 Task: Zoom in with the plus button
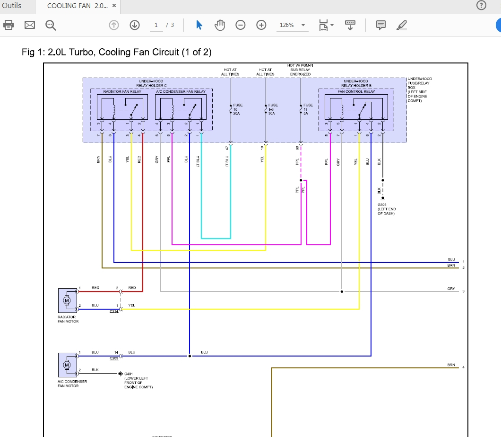(x=261, y=25)
